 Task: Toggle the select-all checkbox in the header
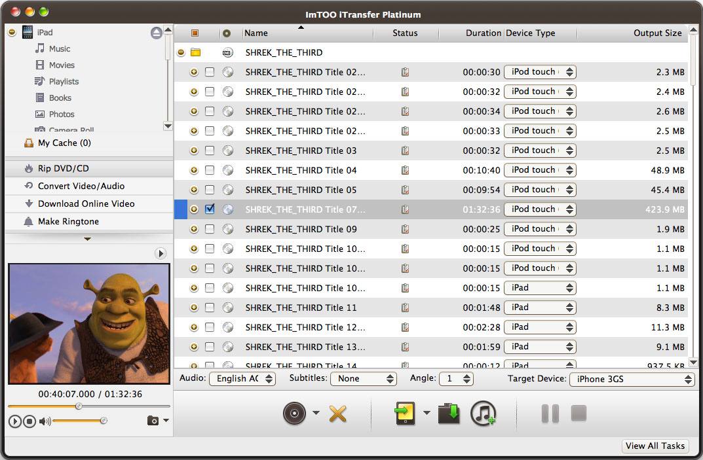[x=195, y=33]
